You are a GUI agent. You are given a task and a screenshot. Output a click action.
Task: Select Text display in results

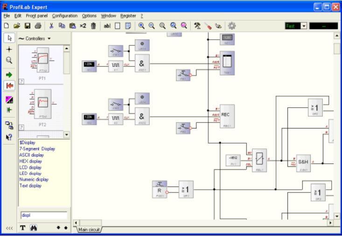[x=30, y=186]
